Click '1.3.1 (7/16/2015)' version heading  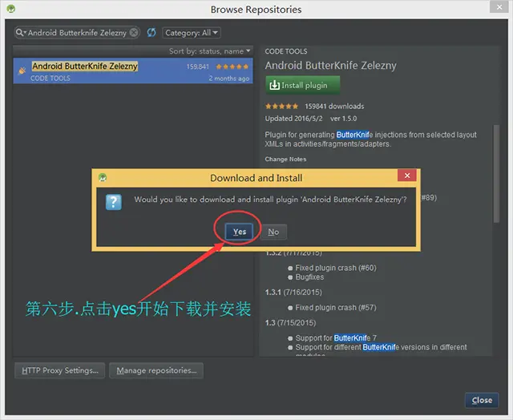tap(293, 292)
